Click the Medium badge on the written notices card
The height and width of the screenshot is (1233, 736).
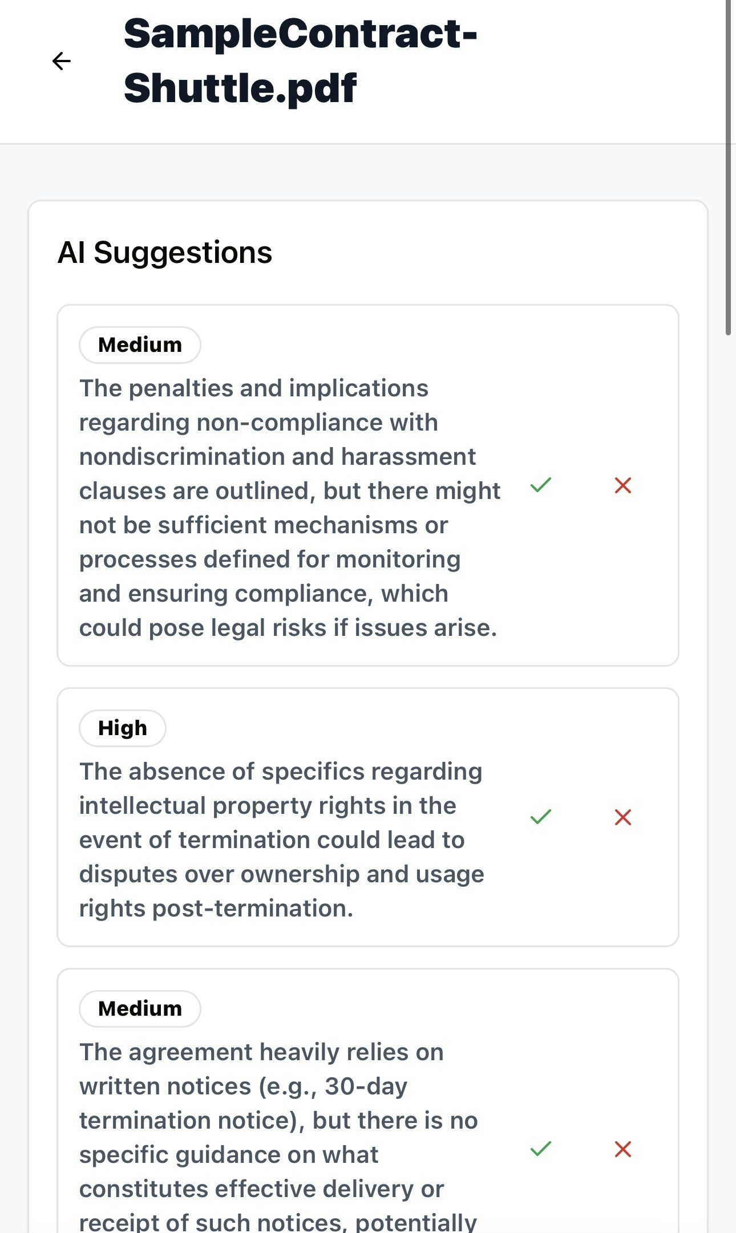pos(140,1009)
